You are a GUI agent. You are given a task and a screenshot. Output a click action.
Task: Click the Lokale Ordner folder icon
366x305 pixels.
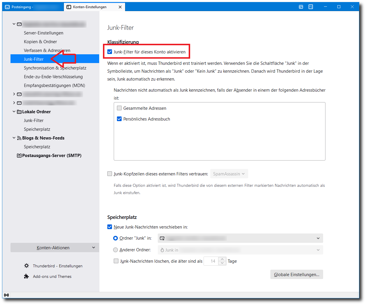(19, 112)
